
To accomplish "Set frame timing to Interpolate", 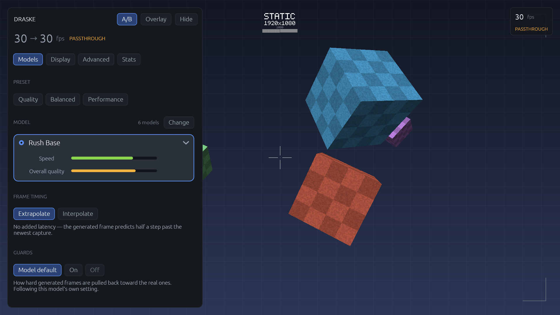I will [x=78, y=214].
